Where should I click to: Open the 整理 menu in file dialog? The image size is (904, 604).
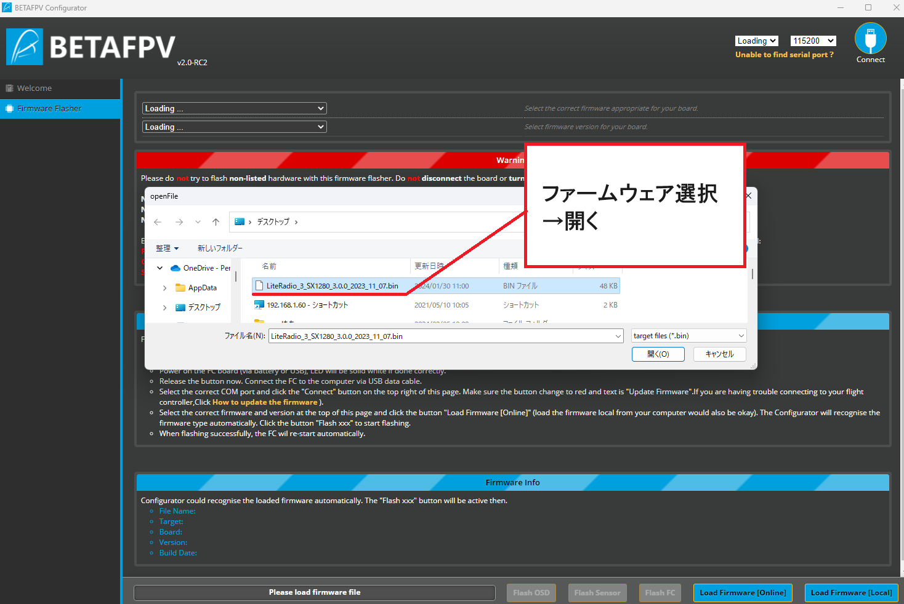point(167,248)
